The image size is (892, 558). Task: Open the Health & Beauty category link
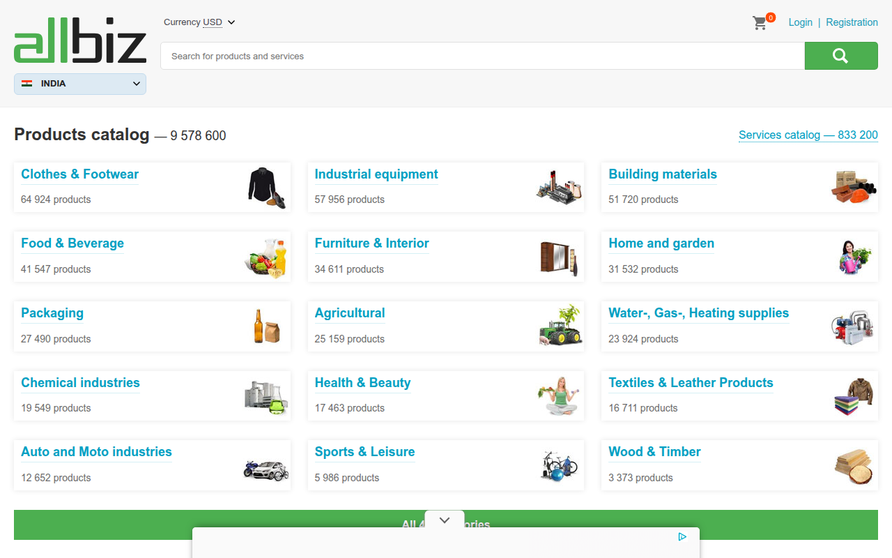click(362, 383)
